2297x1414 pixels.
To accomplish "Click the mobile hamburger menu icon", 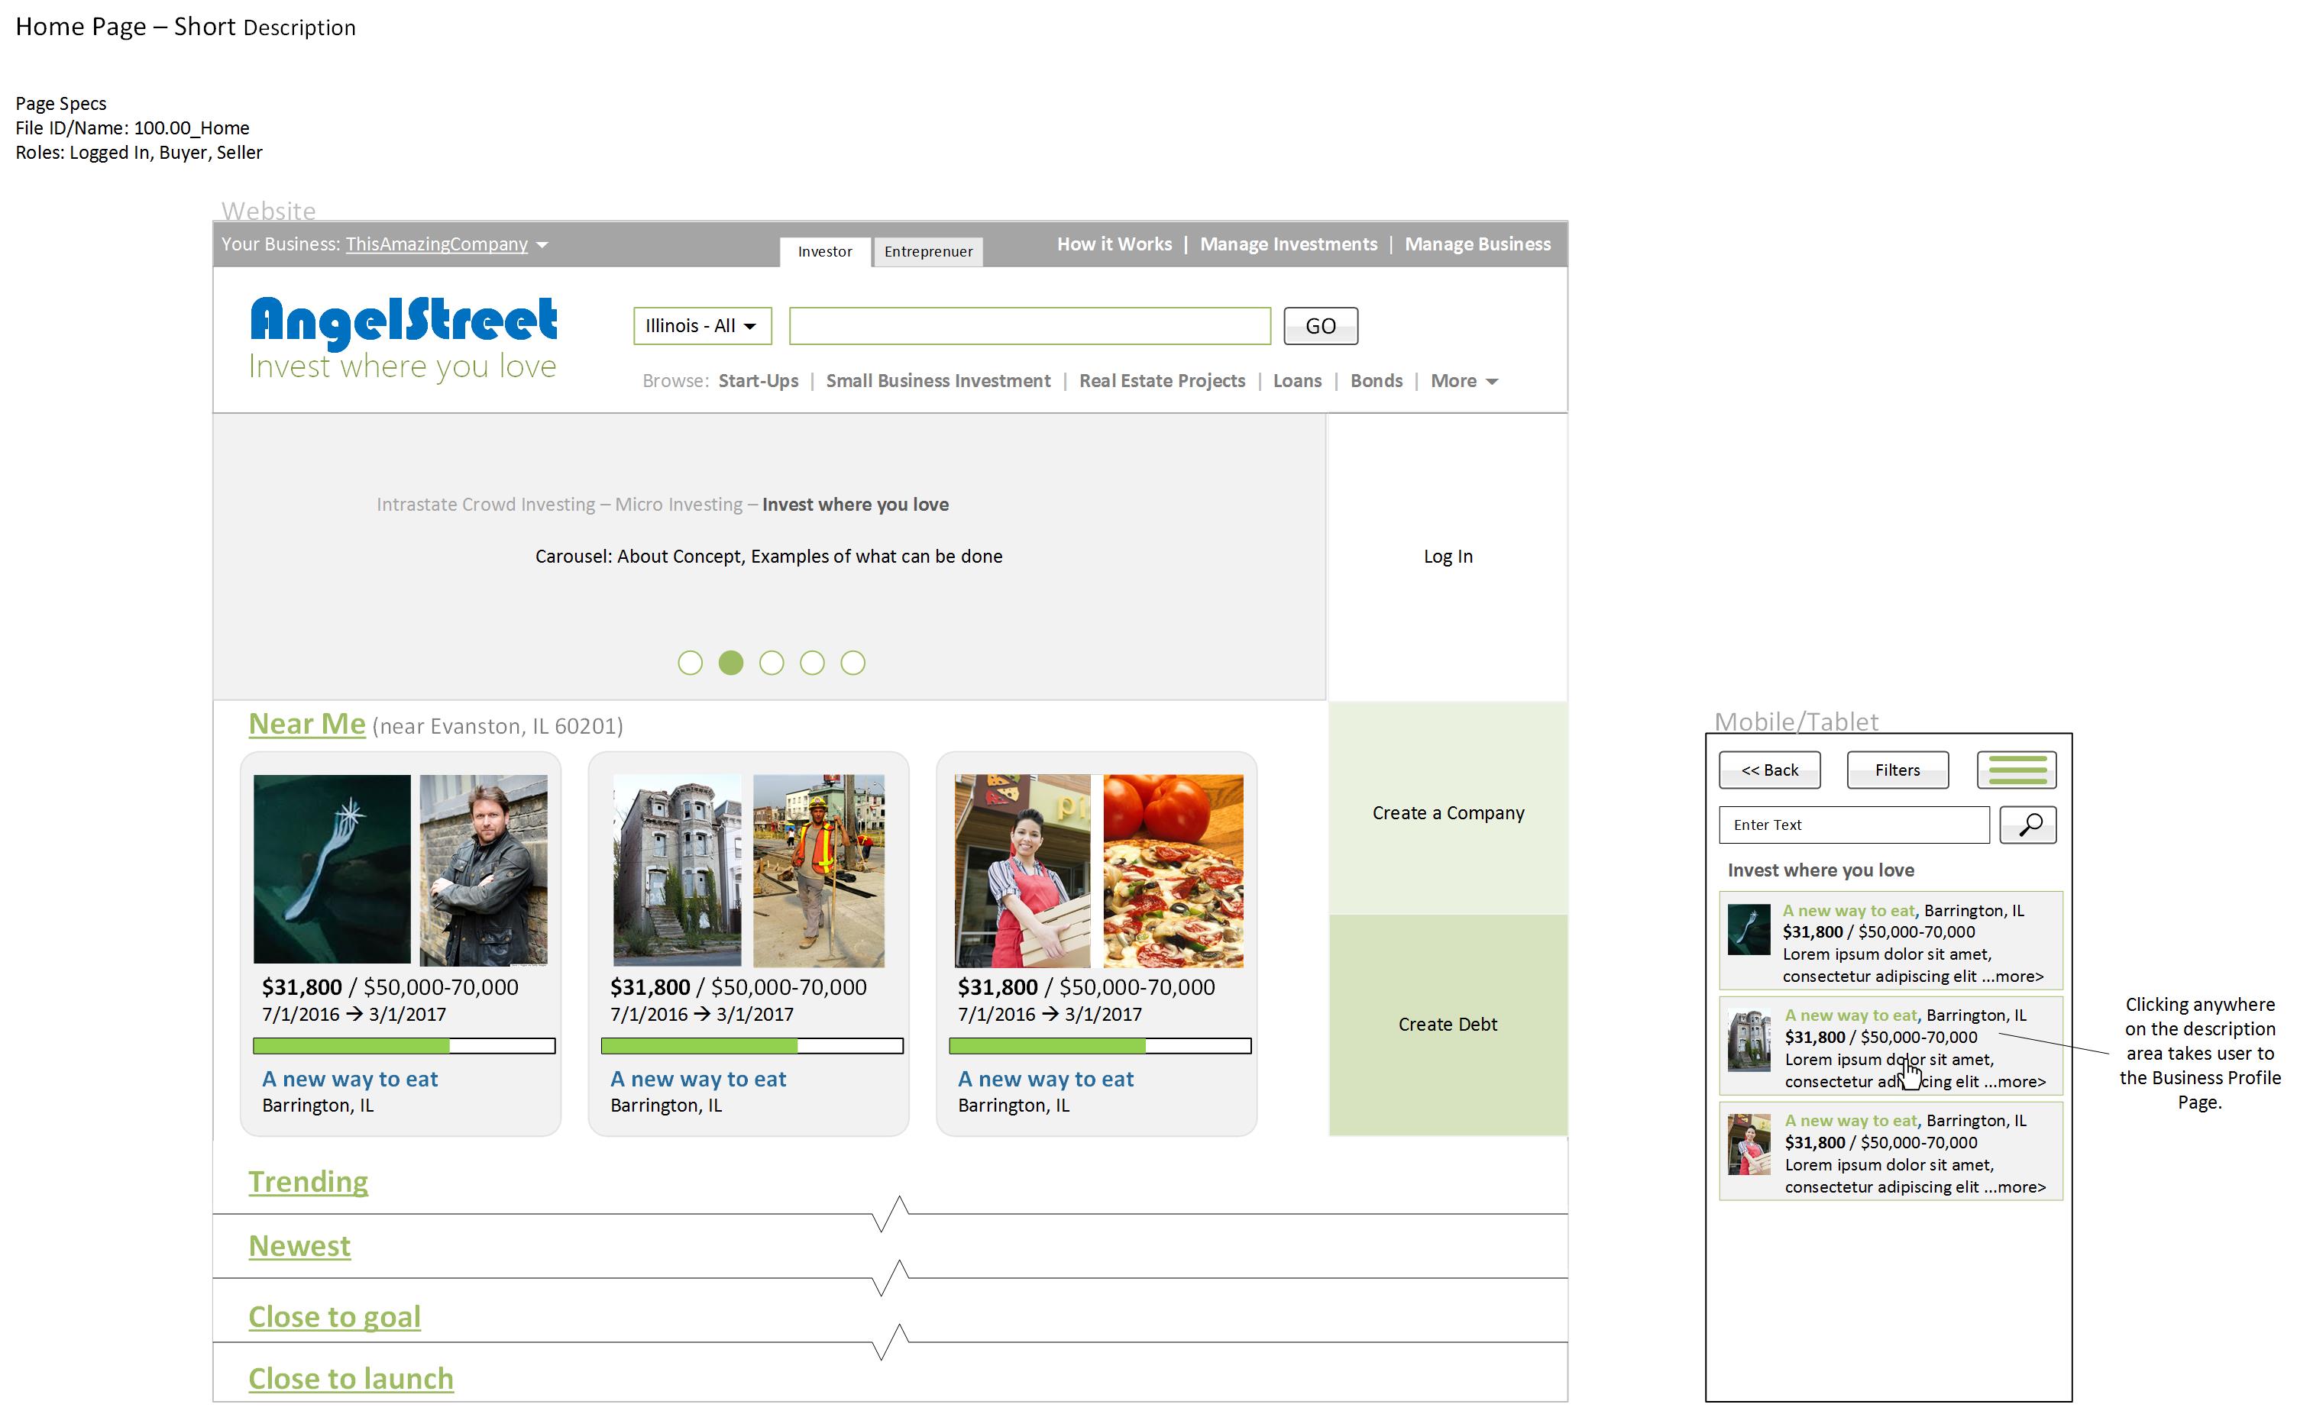I will click(x=2015, y=770).
